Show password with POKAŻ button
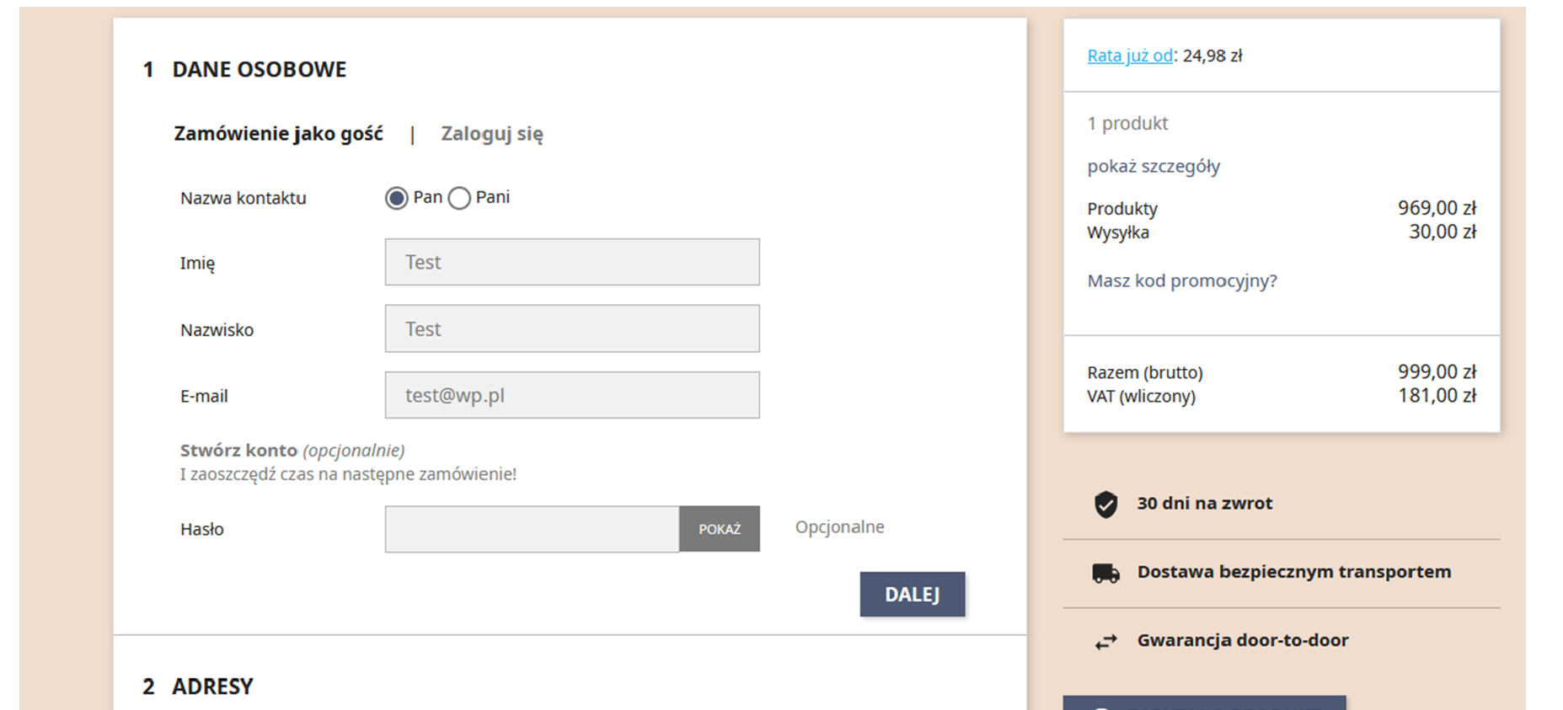The height and width of the screenshot is (710, 1563). (719, 529)
